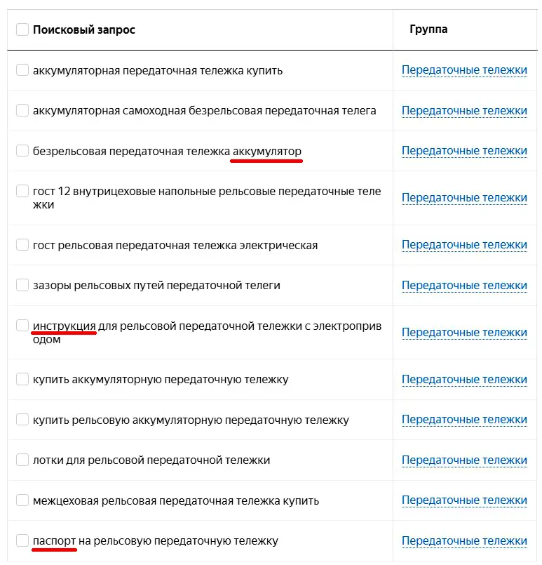Select the 'межцеховая рельсовая передаточная тележка купить' checkbox
The height and width of the screenshot is (565, 542).
tap(22, 500)
